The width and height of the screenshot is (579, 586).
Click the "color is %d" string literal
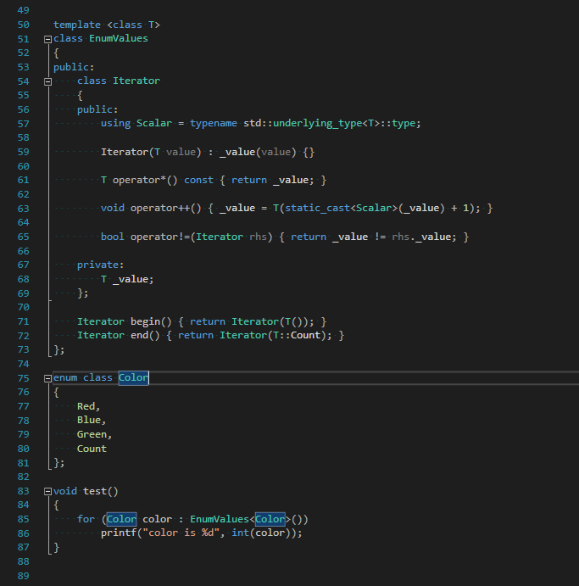click(x=181, y=533)
